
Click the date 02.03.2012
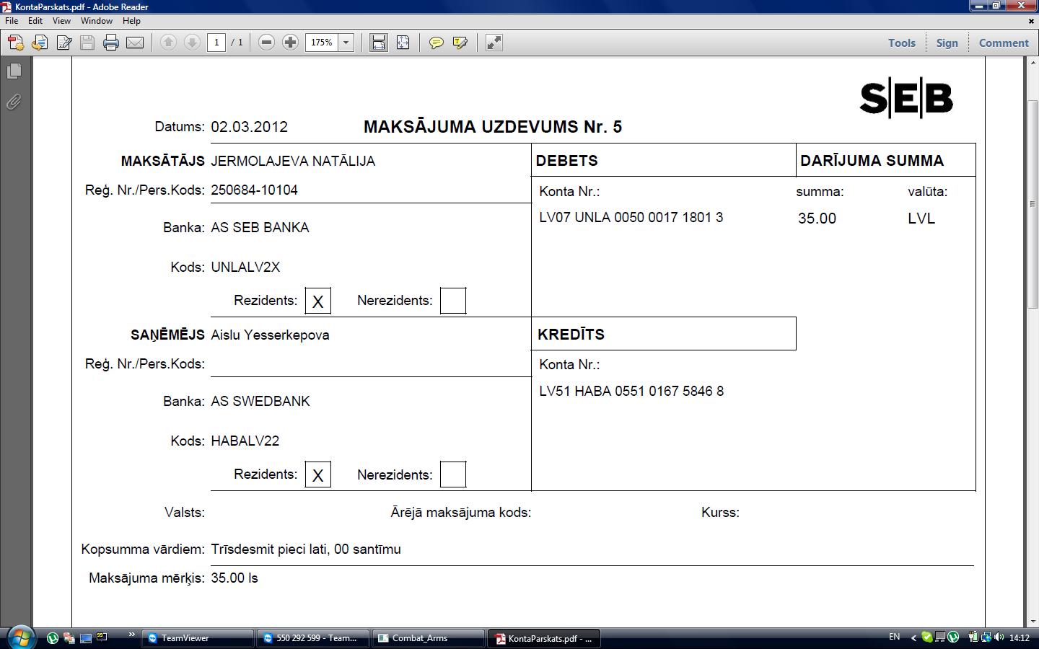pos(249,127)
